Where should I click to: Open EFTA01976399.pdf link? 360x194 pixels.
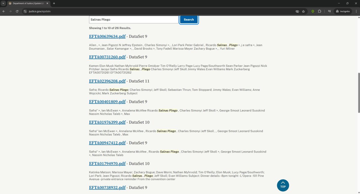click(x=107, y=122)
